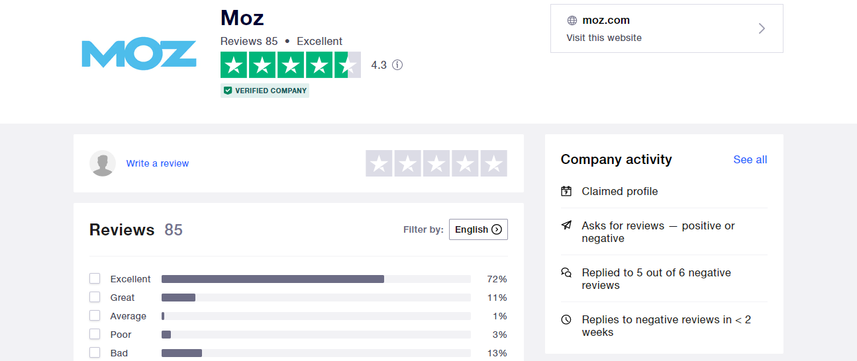857x361 pixels.
Task: Click the clock icon for reply time
Action: tap(566, 319)
